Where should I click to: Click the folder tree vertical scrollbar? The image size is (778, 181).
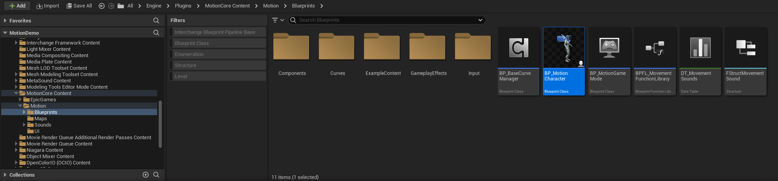coord(160,124)
